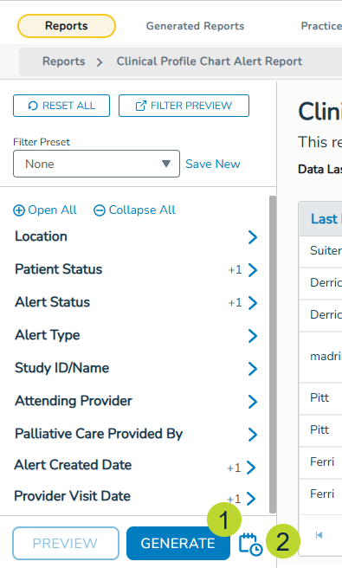Click the filter panel vertical scrollbar
The image size is (342, 568).
point(273,354)
